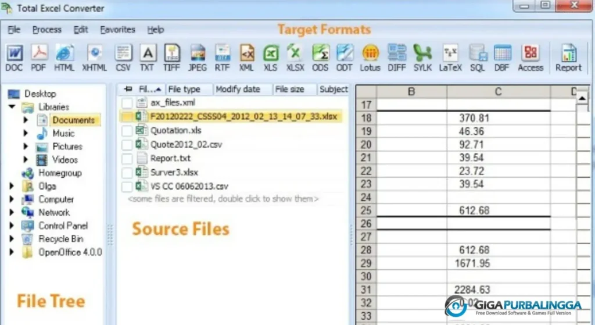Screen dimensions: 595x325
Task: Select SQL output format
Action: (x=478, y=58)
